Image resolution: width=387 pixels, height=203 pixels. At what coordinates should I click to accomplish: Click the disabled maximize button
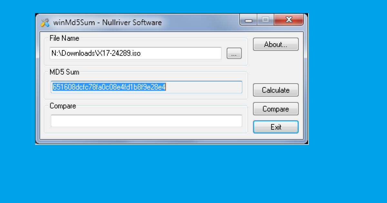click(x=266, y=20)
